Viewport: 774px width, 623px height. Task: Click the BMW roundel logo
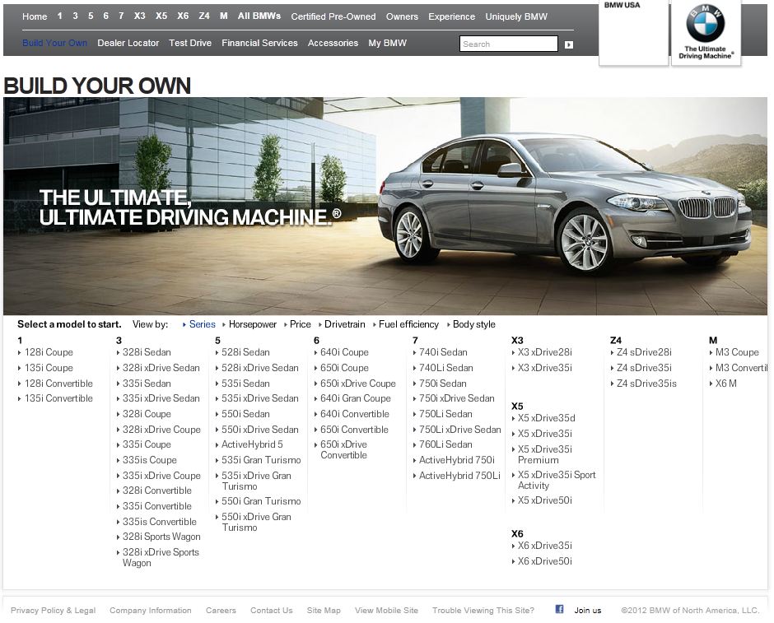point(705,24)
